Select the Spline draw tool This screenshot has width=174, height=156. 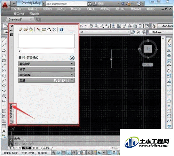point(4,81)
